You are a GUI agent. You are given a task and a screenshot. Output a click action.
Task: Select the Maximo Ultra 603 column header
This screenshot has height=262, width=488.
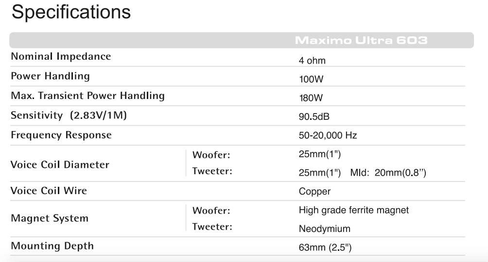[x=360, y=40]
